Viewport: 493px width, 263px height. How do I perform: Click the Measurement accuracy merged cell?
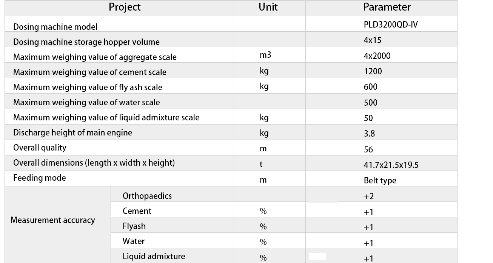coord(53,220)
